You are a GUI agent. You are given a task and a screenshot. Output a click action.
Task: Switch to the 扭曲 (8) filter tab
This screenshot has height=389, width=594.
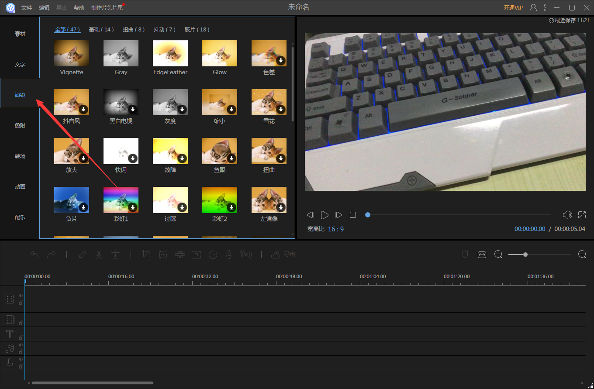pos(134,30)
